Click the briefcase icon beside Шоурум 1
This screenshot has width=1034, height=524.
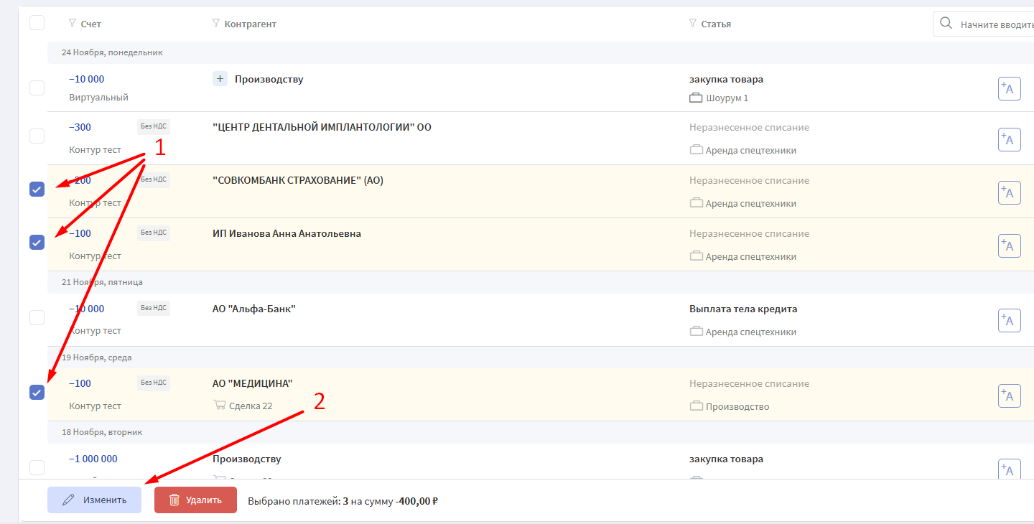pos(695,98)
